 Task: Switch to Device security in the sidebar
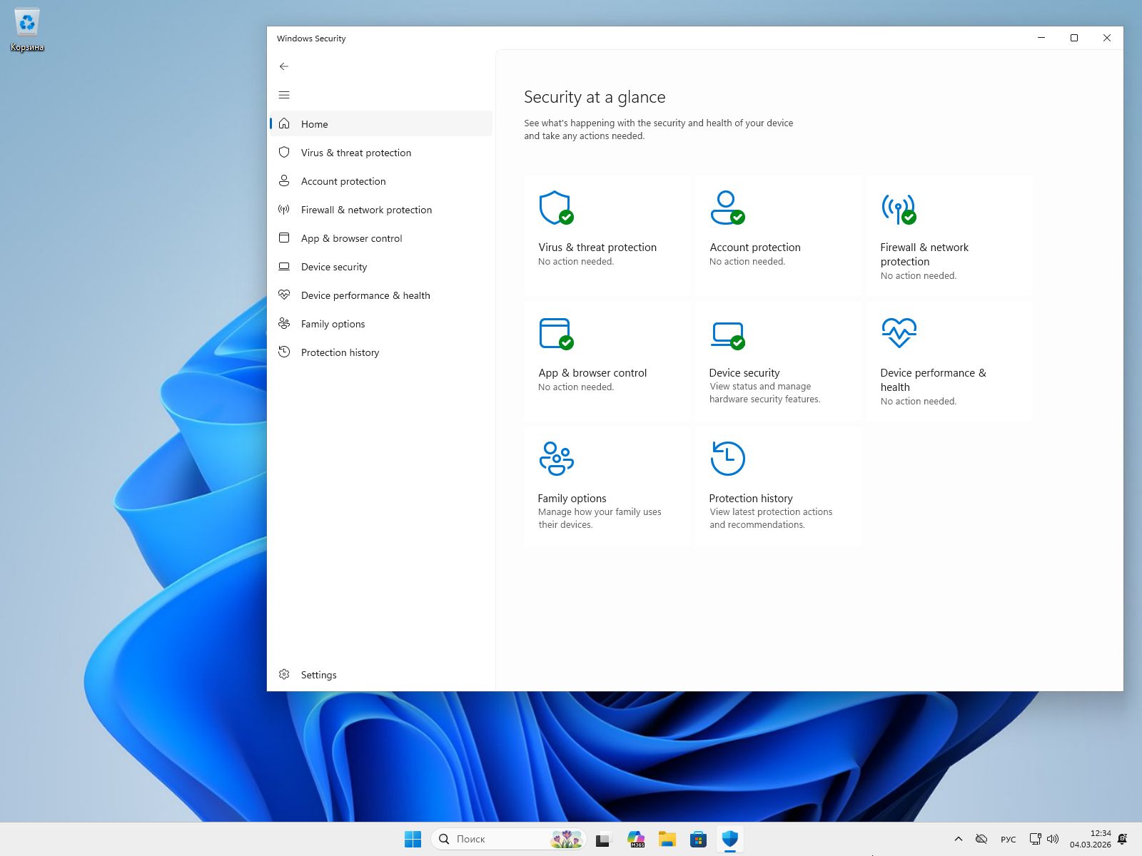coord(333,266)
